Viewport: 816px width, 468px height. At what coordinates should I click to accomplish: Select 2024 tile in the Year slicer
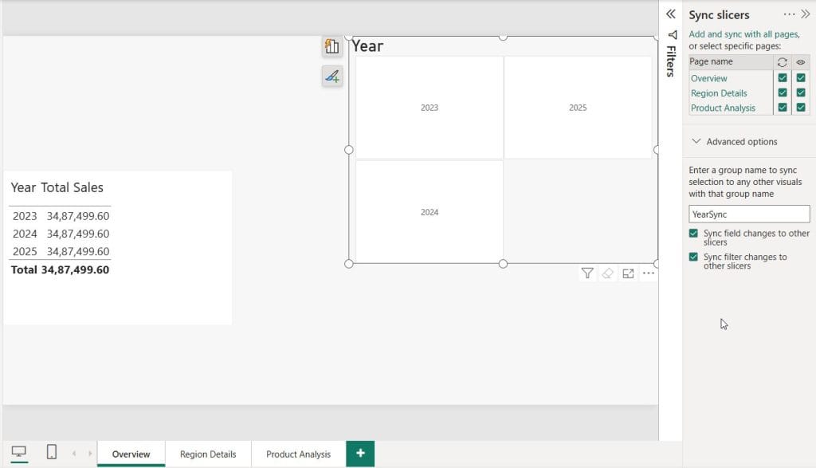430,212
